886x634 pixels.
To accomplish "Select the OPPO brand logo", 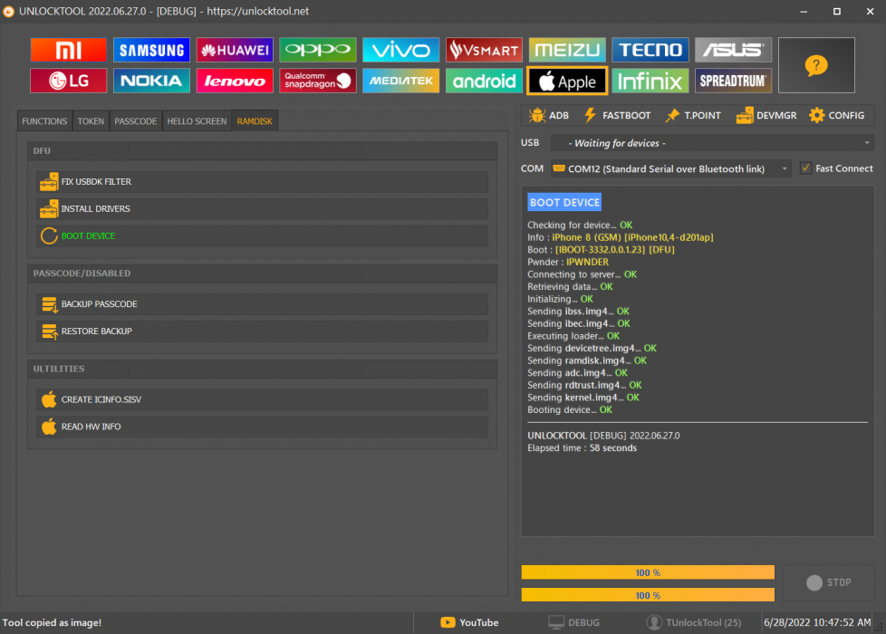I will pyautogui.click(x=318, y=50).
